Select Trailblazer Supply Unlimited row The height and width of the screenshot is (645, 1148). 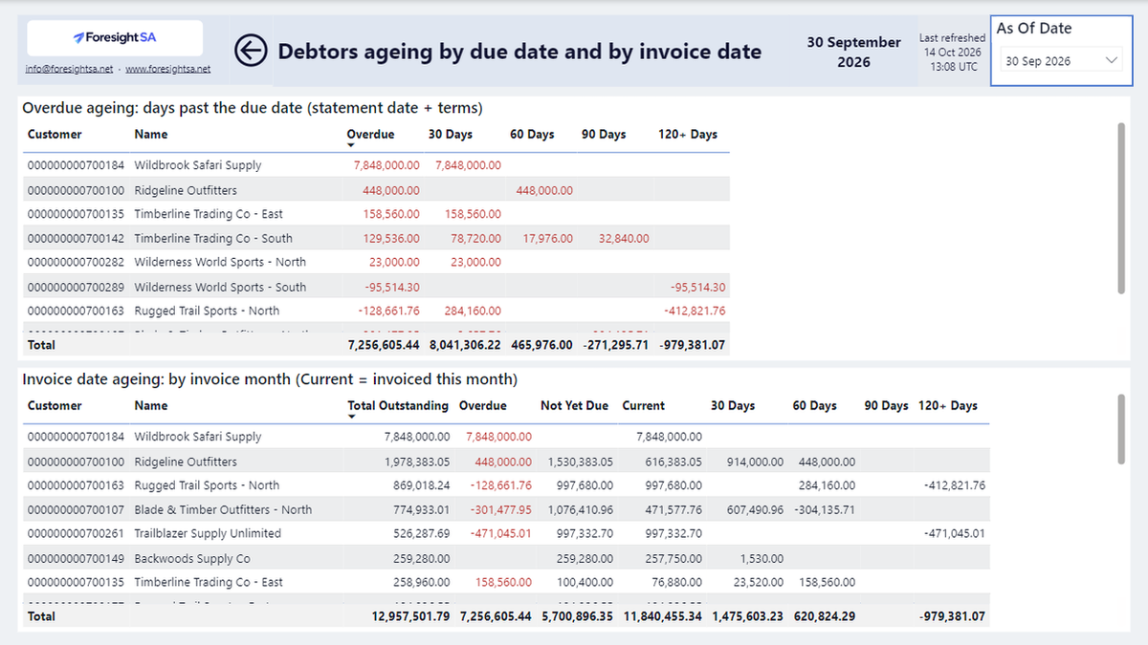(x=506, y=533)
